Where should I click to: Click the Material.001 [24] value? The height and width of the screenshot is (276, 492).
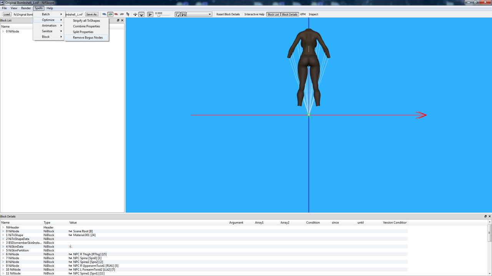[84, 235]
